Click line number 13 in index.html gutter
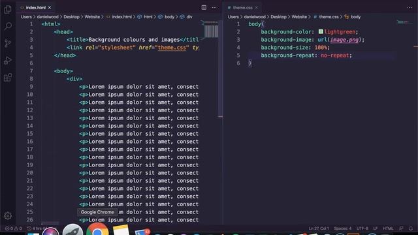Viewport: 418px width, 235px height. [30, 118]
